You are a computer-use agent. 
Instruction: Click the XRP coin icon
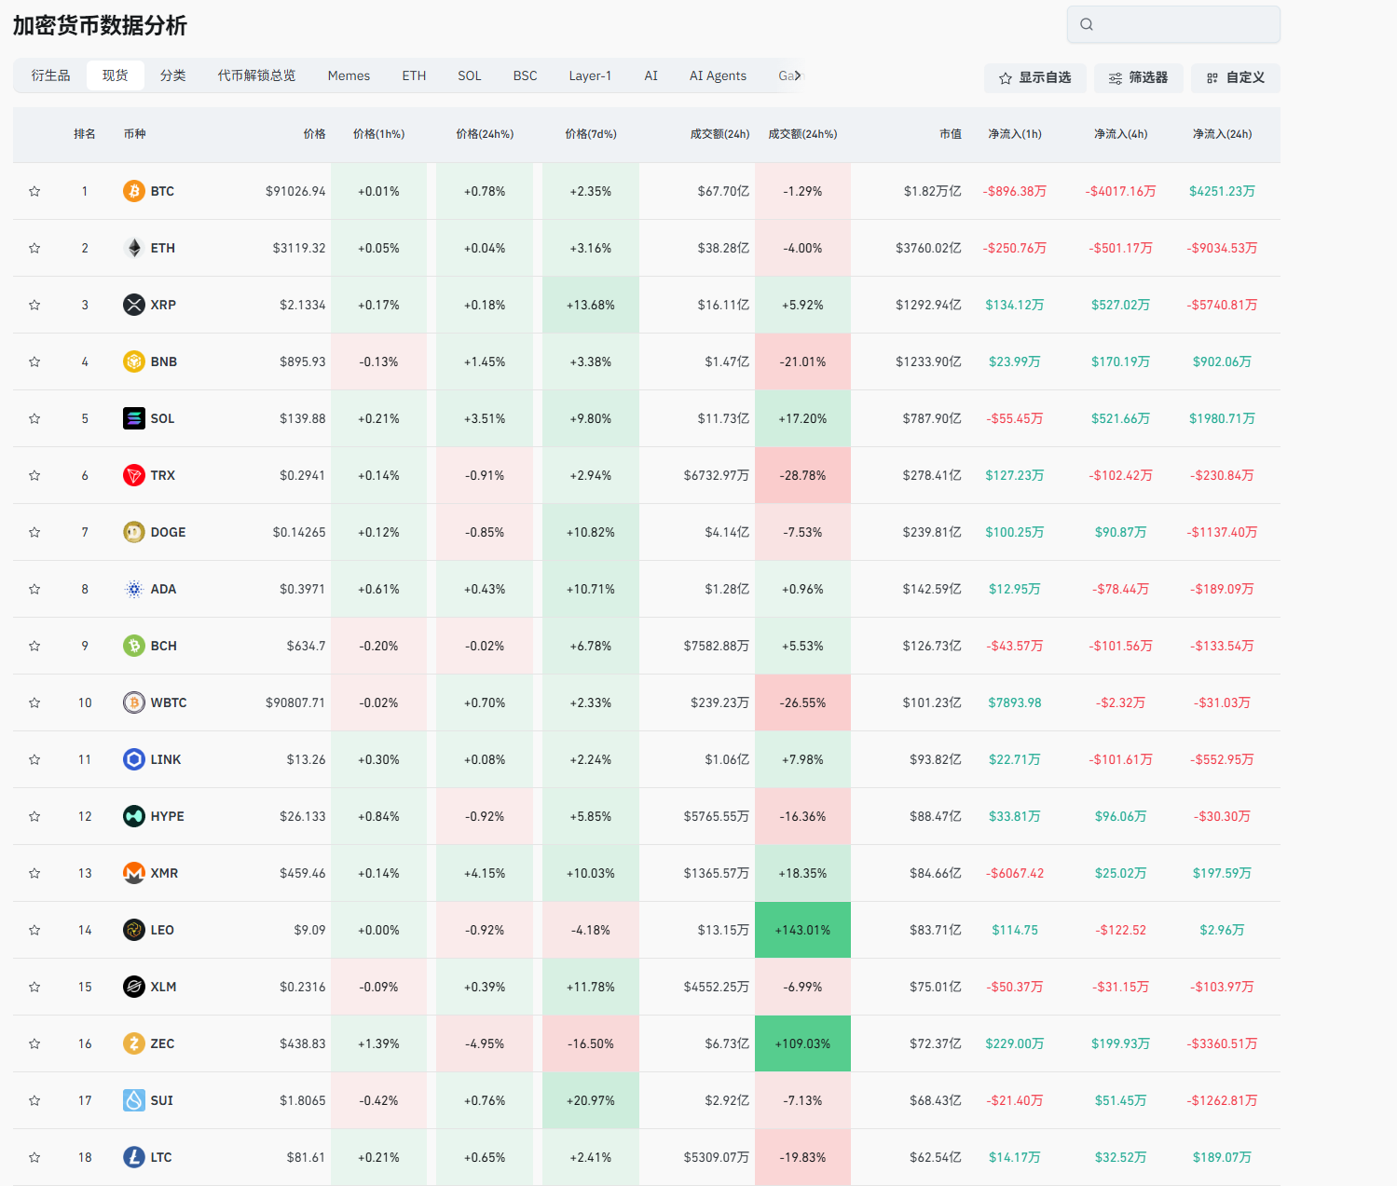pyautogui.click(x=134, y=305)
